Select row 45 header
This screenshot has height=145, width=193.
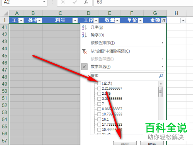pyautogui.click(x=5, y=56)
